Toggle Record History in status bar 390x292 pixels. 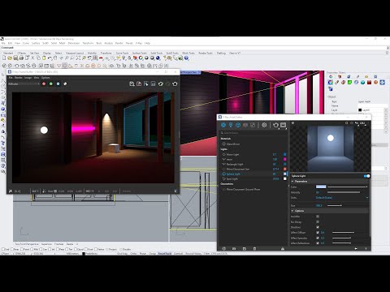(193, 254)
